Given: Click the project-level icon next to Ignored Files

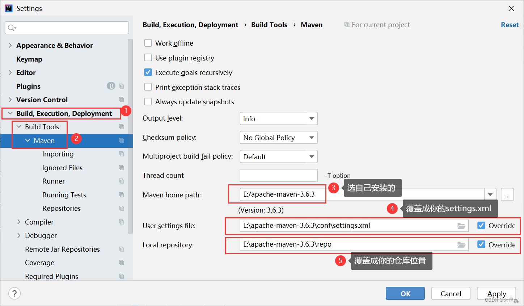Looking at the screenshot, I should tap(122, 168).
